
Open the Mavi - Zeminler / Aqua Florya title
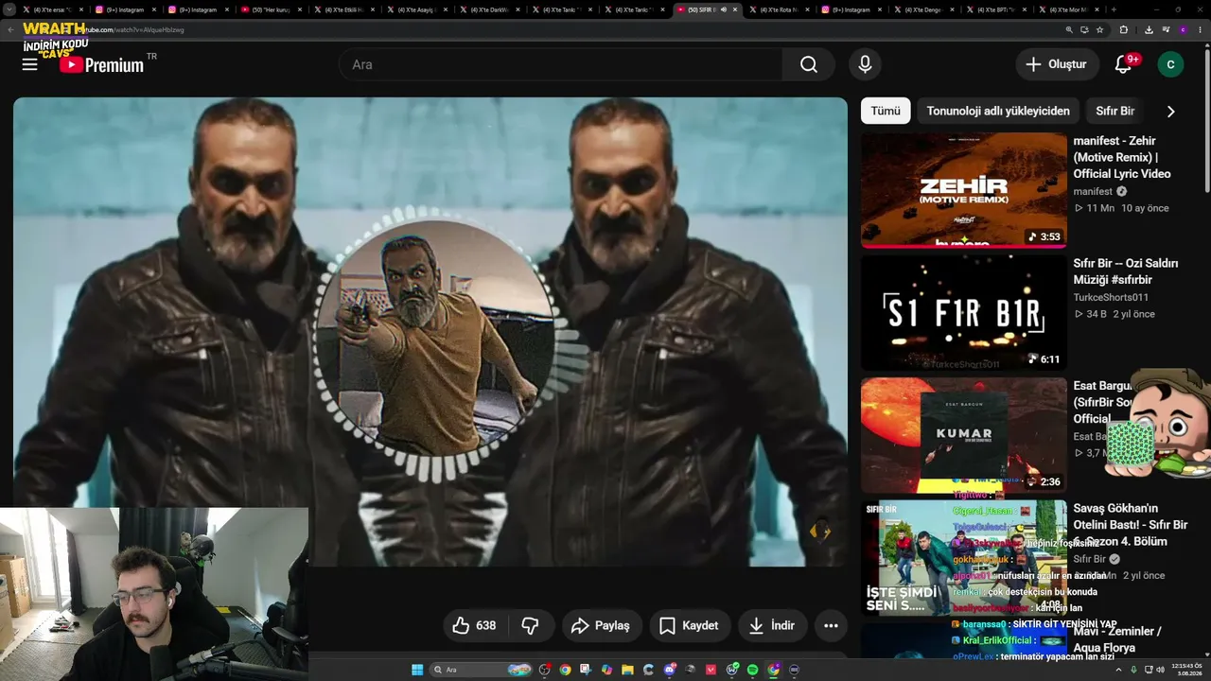[x=1117, y=639]
